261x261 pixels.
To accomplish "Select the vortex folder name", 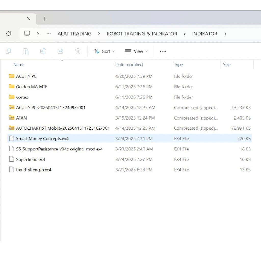I will (x=22, y=97).
